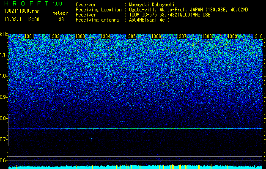Click the 1301 time marker
The height and width of the screenshot is (169, 266).
pyautogui.click(x=29, y=36)
